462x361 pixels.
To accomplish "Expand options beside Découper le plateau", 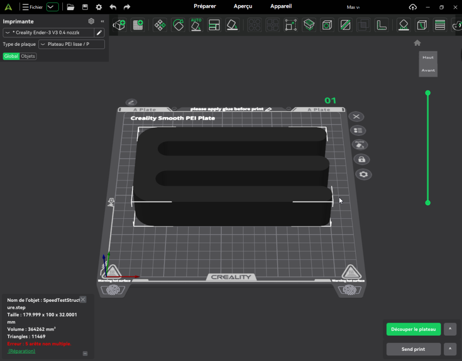I will 450,329.
